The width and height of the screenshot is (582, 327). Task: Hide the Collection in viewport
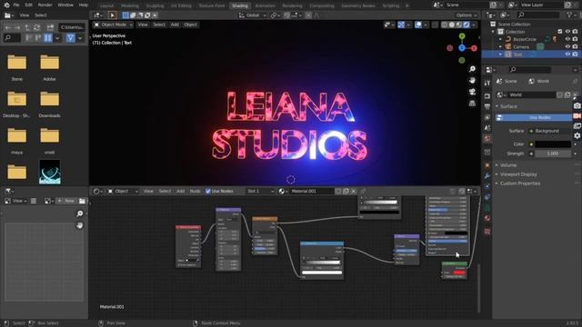(567, 32)
